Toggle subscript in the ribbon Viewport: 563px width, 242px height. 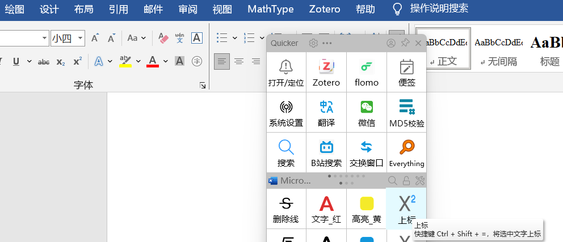click(x=61, y=62)
